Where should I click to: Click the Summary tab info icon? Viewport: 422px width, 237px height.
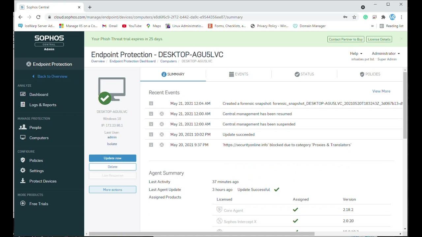(x=164, y=74)
